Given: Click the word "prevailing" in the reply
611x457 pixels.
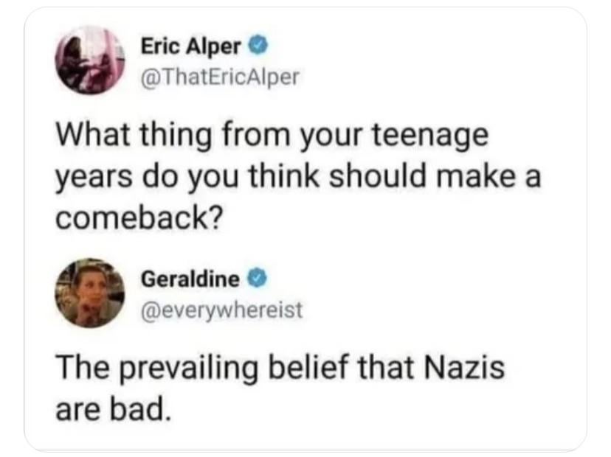Looking at the screenshot, I should click(x=190, y=370).
